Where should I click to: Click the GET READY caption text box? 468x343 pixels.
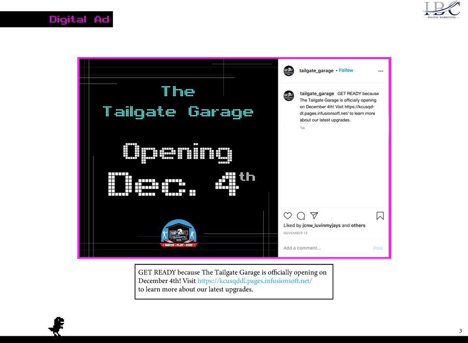click(234, 282)
